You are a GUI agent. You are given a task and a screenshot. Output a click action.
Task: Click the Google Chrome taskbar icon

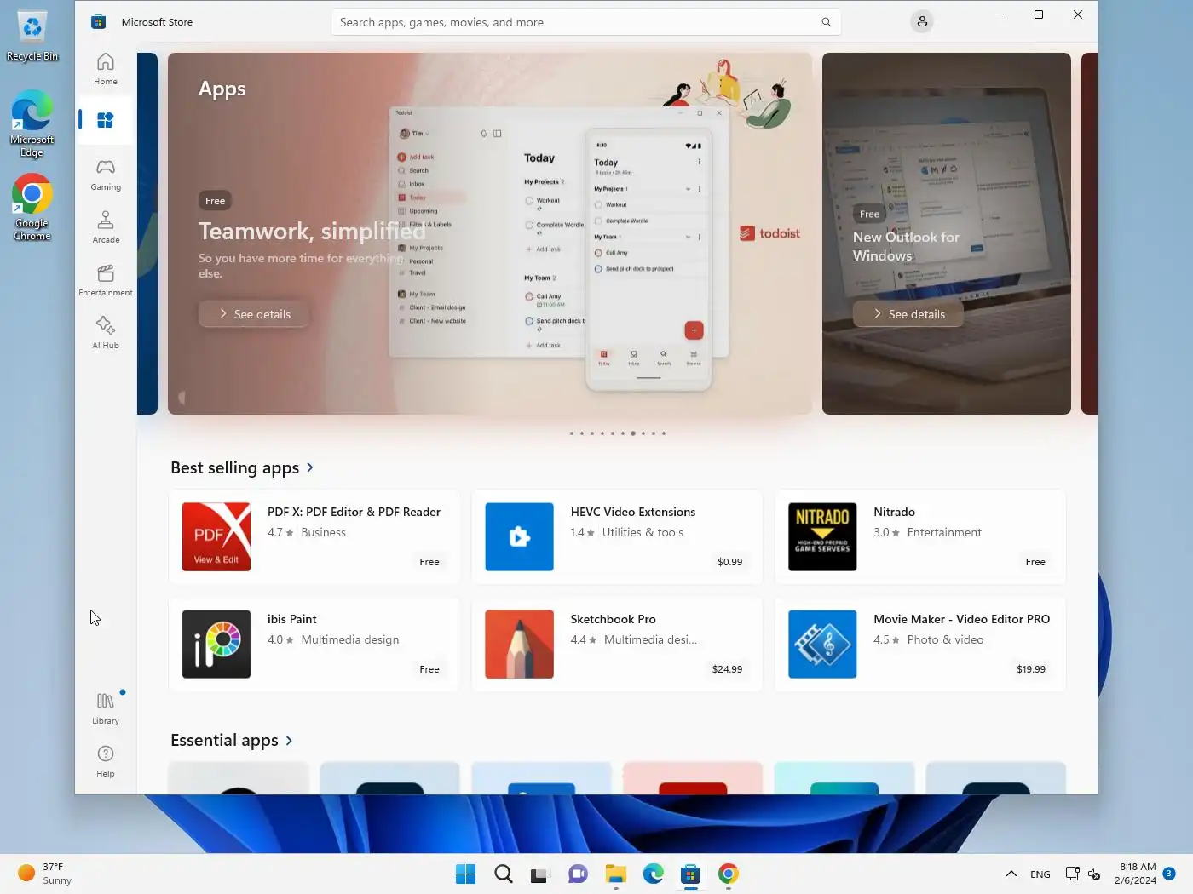[729, 874]
